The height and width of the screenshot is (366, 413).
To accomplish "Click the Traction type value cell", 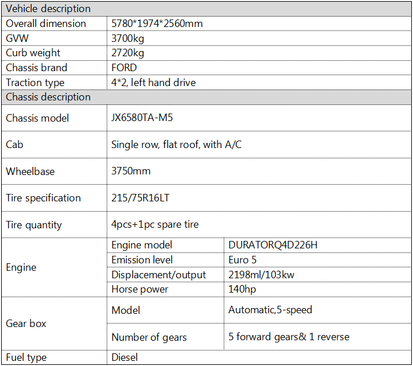I will (153, 83).
